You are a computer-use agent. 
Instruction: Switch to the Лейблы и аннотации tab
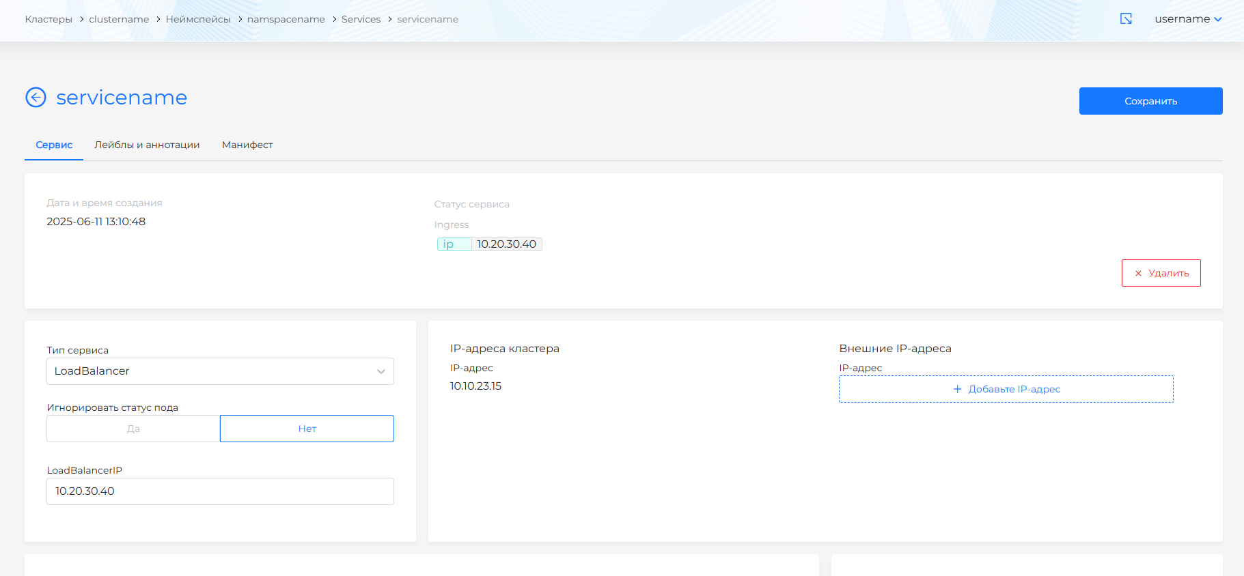point(147,145)
